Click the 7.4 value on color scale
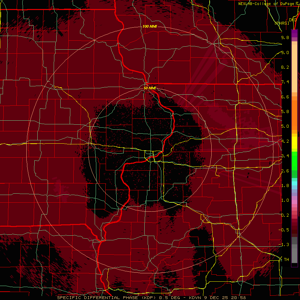 coord(285,82)
